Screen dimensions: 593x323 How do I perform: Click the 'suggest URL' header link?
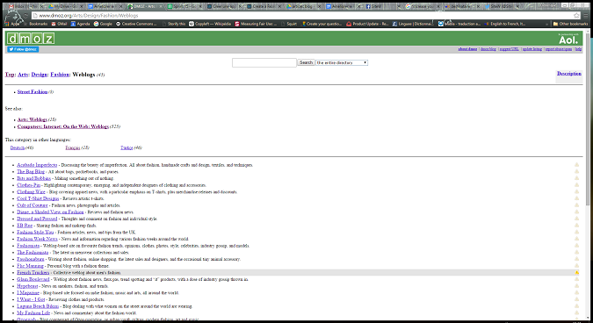click(x=509, y=49)
